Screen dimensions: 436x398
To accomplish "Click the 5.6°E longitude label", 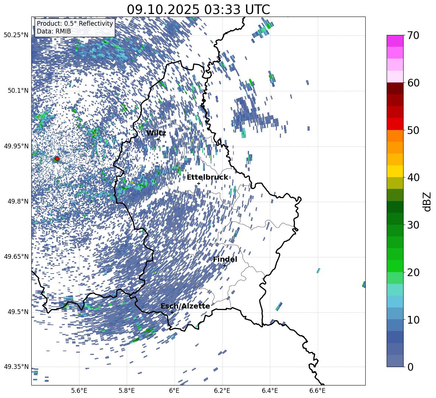I will [79, 391].
